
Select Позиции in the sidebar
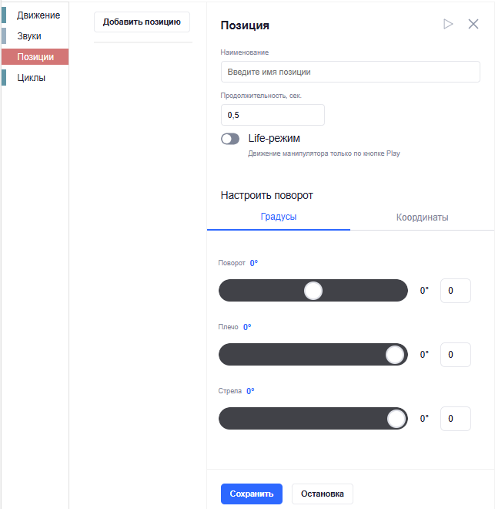pos(35,57)
